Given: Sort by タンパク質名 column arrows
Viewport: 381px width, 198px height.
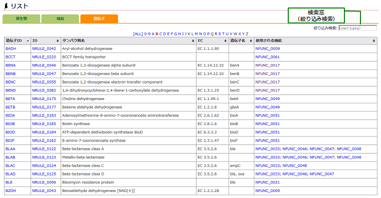Looking at the screenshot, I should pyautogui.click(x=193, y=40).
